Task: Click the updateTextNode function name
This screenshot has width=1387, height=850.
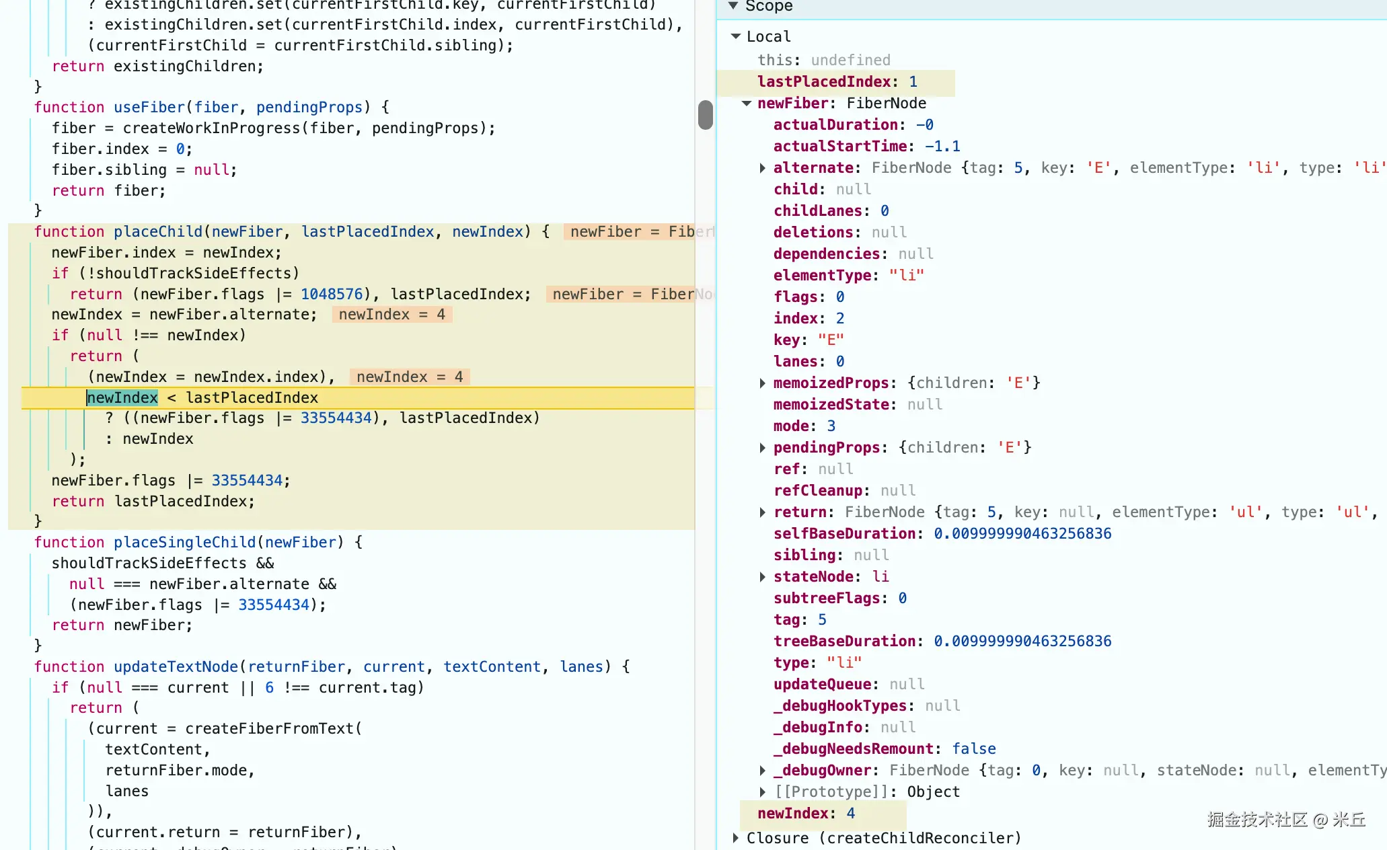Action: (176, 667)
